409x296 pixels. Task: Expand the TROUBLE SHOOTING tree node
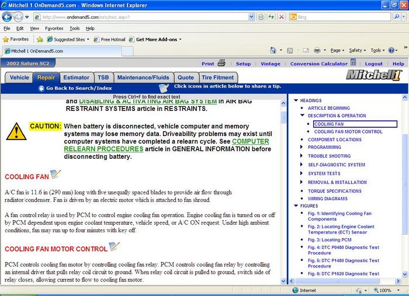pos(301,156)
